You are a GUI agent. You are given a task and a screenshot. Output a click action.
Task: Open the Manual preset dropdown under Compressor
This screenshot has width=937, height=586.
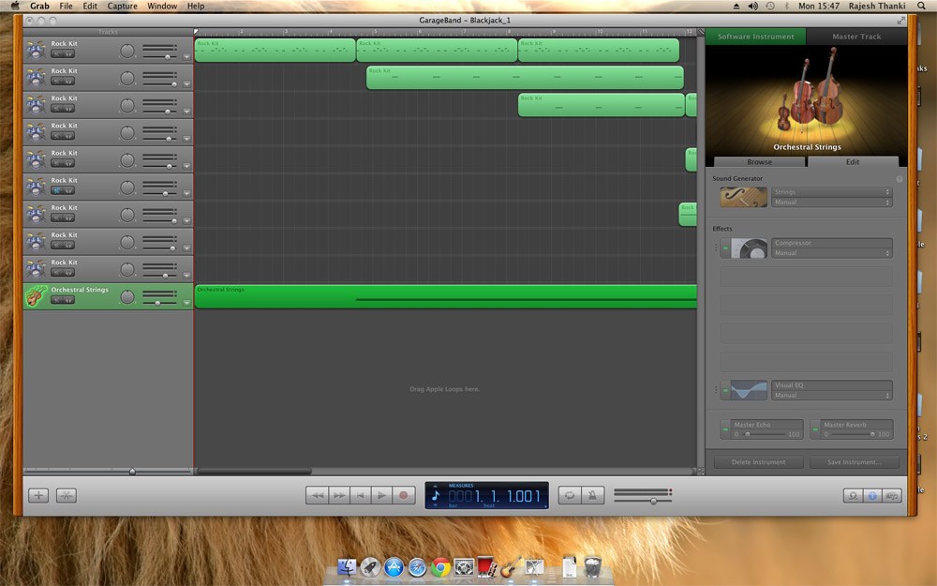coord(832,253)
